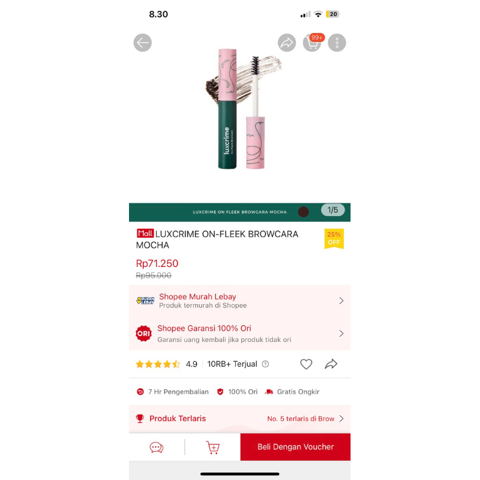
Task: Tap the Gratis Ongkir info item
Action: tap(292, 392)
